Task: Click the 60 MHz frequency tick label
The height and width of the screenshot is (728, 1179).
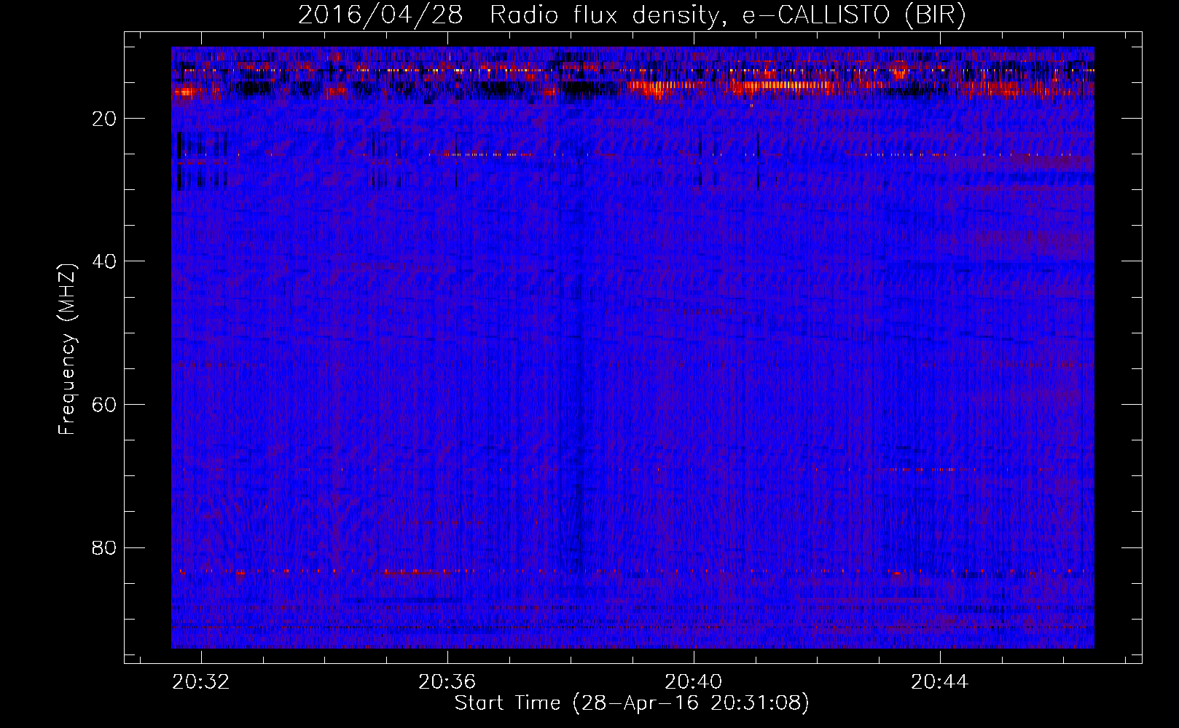Action: click(x=105, y=405)
